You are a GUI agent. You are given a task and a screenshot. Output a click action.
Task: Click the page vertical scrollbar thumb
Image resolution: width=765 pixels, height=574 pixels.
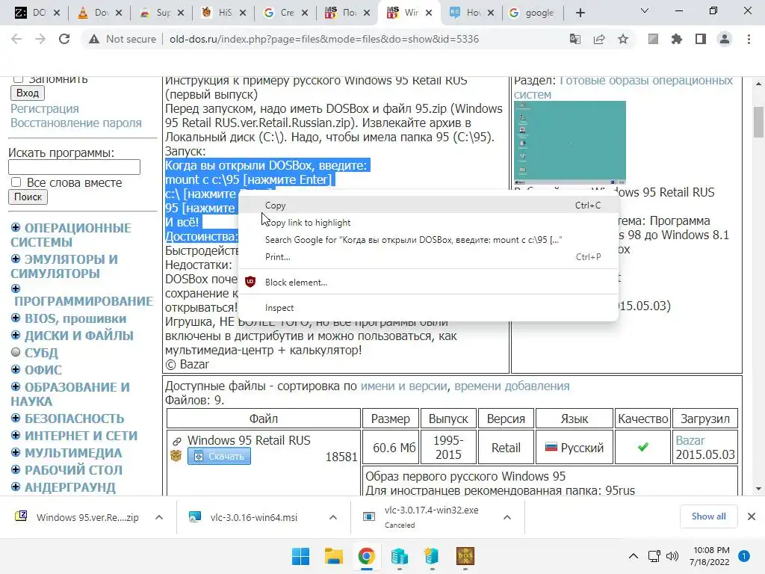coord(758,122)
